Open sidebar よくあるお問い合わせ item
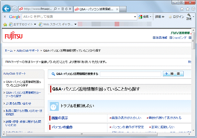Viewport: 197px width, 138px height. (18, 103)
